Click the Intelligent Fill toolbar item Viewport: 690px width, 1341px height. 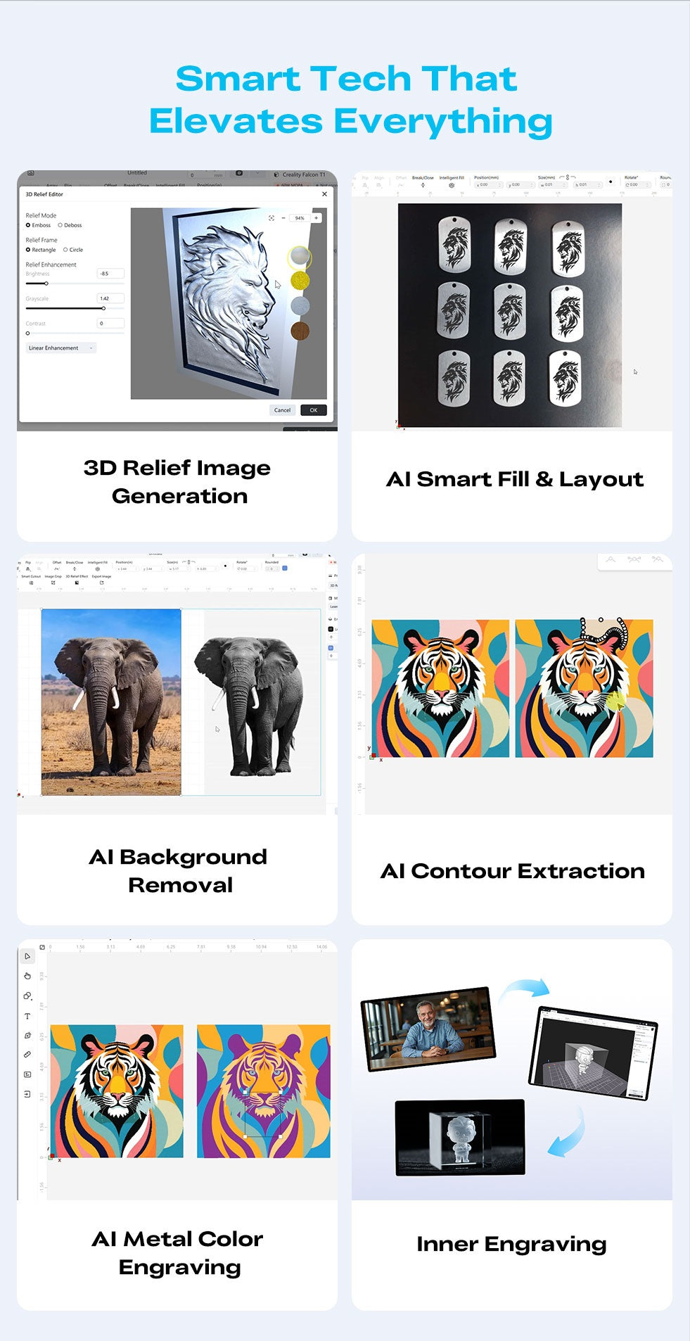(x=452, y=182)
